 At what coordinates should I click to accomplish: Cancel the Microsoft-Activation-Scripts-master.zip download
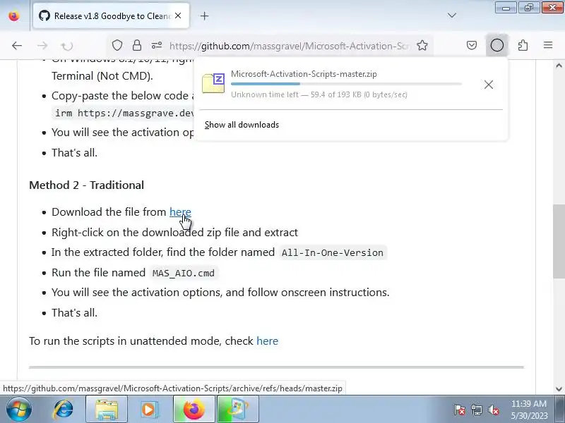489,85
